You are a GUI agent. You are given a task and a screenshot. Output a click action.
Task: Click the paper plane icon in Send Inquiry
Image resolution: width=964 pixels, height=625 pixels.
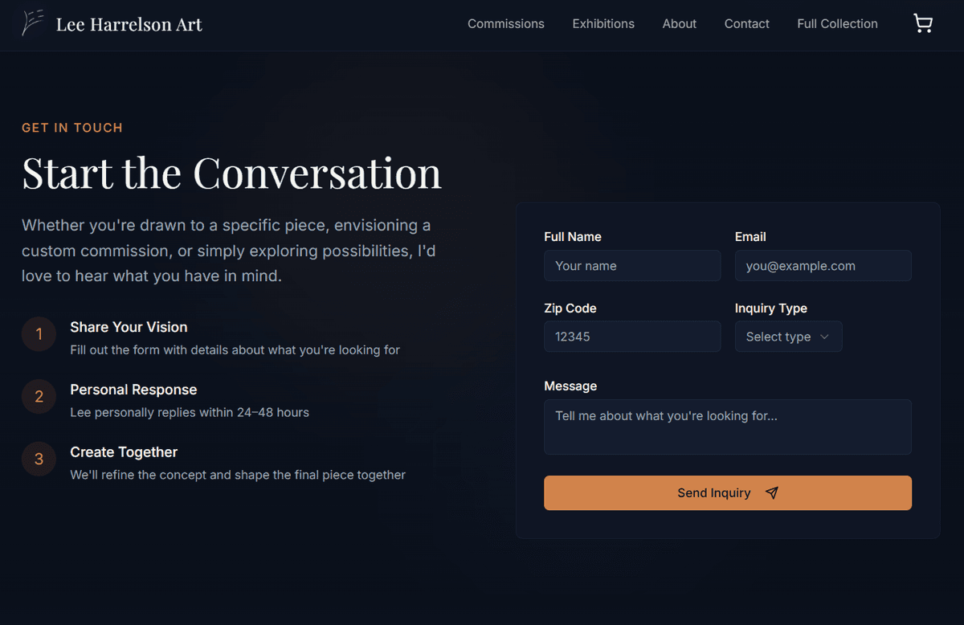coord(772,493)
